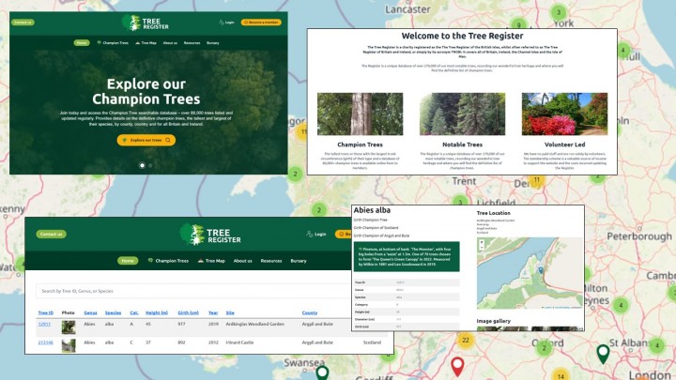Sort table by Genus column header
Image resolution: width=676 pixels, height=380 pixels.
90,312
